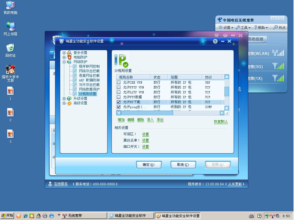Open 黑白名单 设置 link
This screenshot has width=305, height=220.
click(x=145, y=140)
